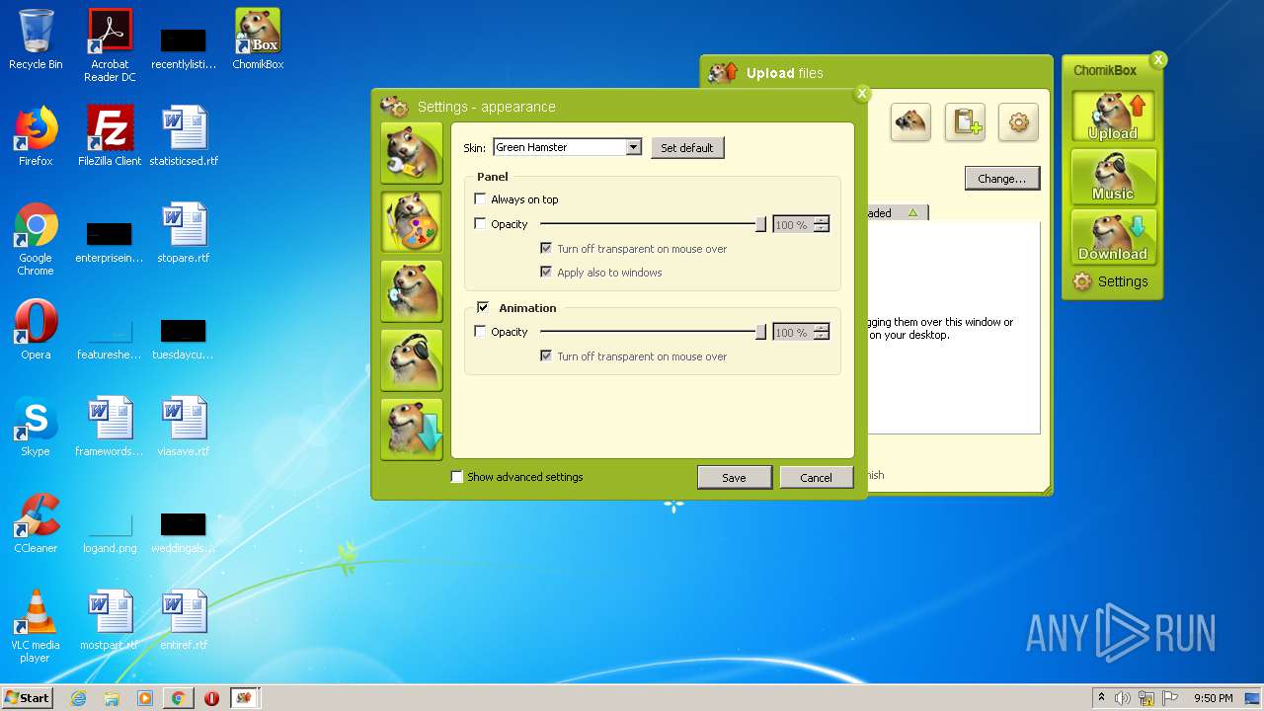Click the Music hamster button in ChomikBox panel
Viewport: 1264px width, 711px height.
coord(1114,177)
